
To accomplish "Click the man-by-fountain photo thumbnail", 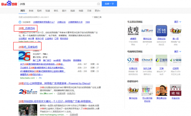I will (x=28, y=110).
